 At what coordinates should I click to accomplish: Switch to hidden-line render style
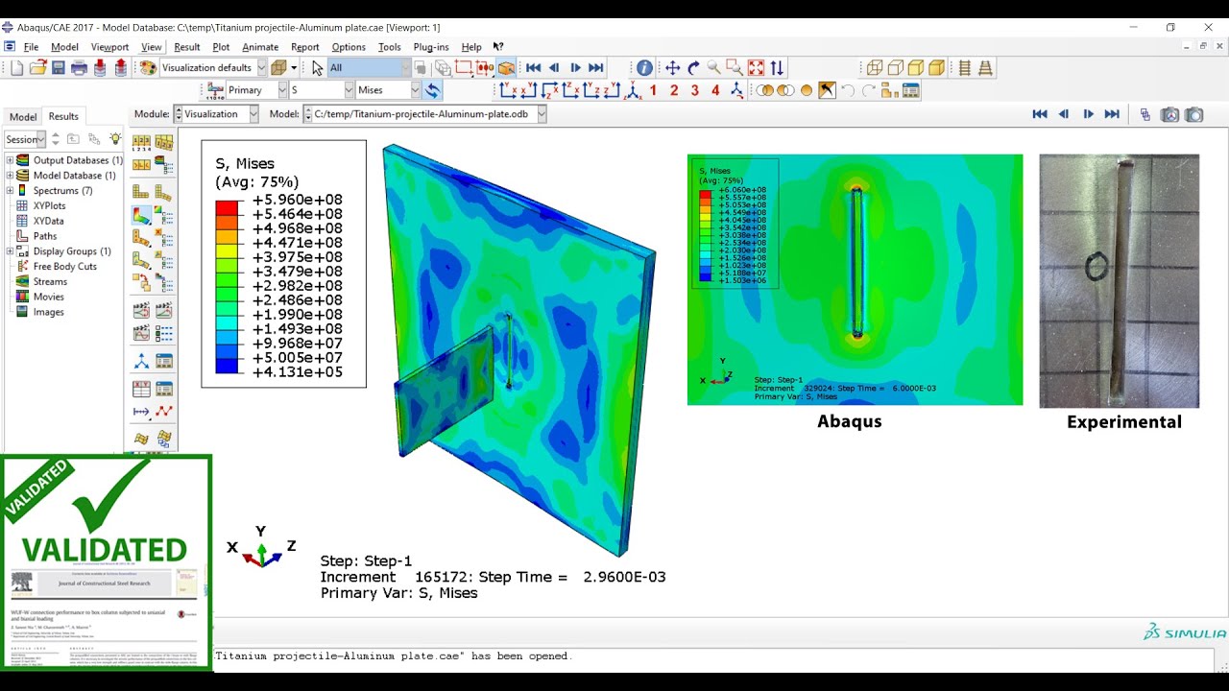tap(895, 67)
